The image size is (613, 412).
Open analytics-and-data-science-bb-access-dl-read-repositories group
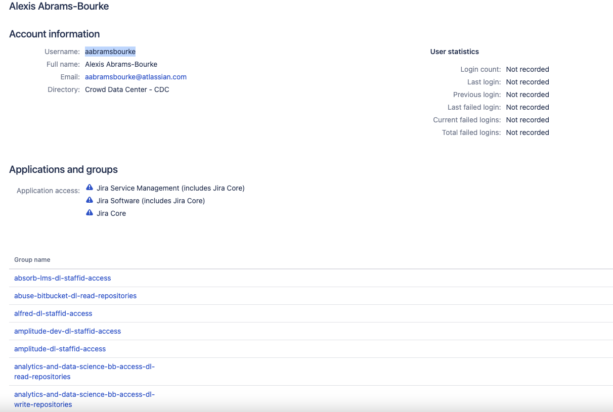coord(84,372)
